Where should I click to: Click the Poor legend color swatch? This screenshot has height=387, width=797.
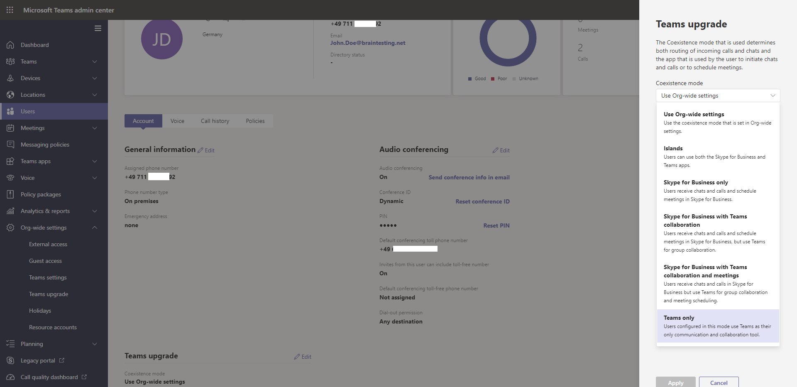pos(493,78)
